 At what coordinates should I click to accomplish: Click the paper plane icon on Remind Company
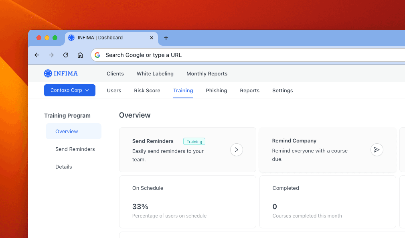377,150
